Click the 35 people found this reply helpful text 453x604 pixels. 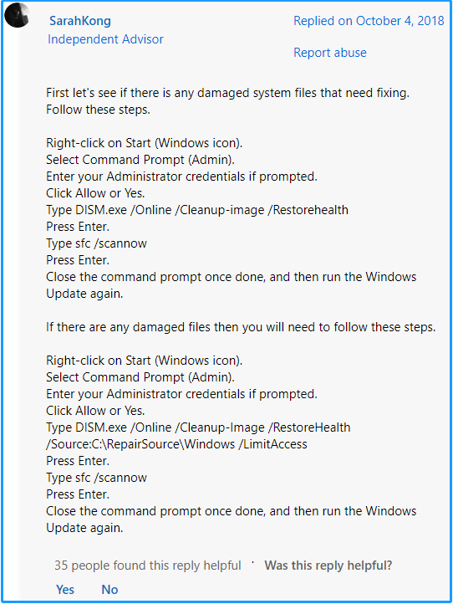coord(147,565)
